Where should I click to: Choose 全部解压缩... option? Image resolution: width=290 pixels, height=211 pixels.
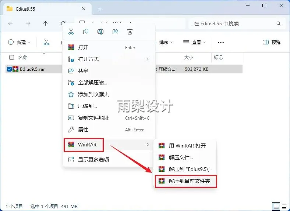click(x=109, y=83)
